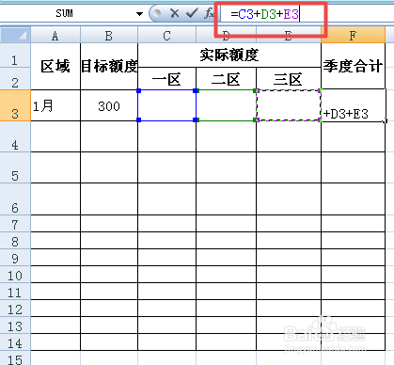Click the 区域 header cell
The height and width of the screenshot is (365, 394).
point(55,66)
